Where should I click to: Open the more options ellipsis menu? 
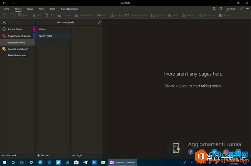click(x=248, y=9)
